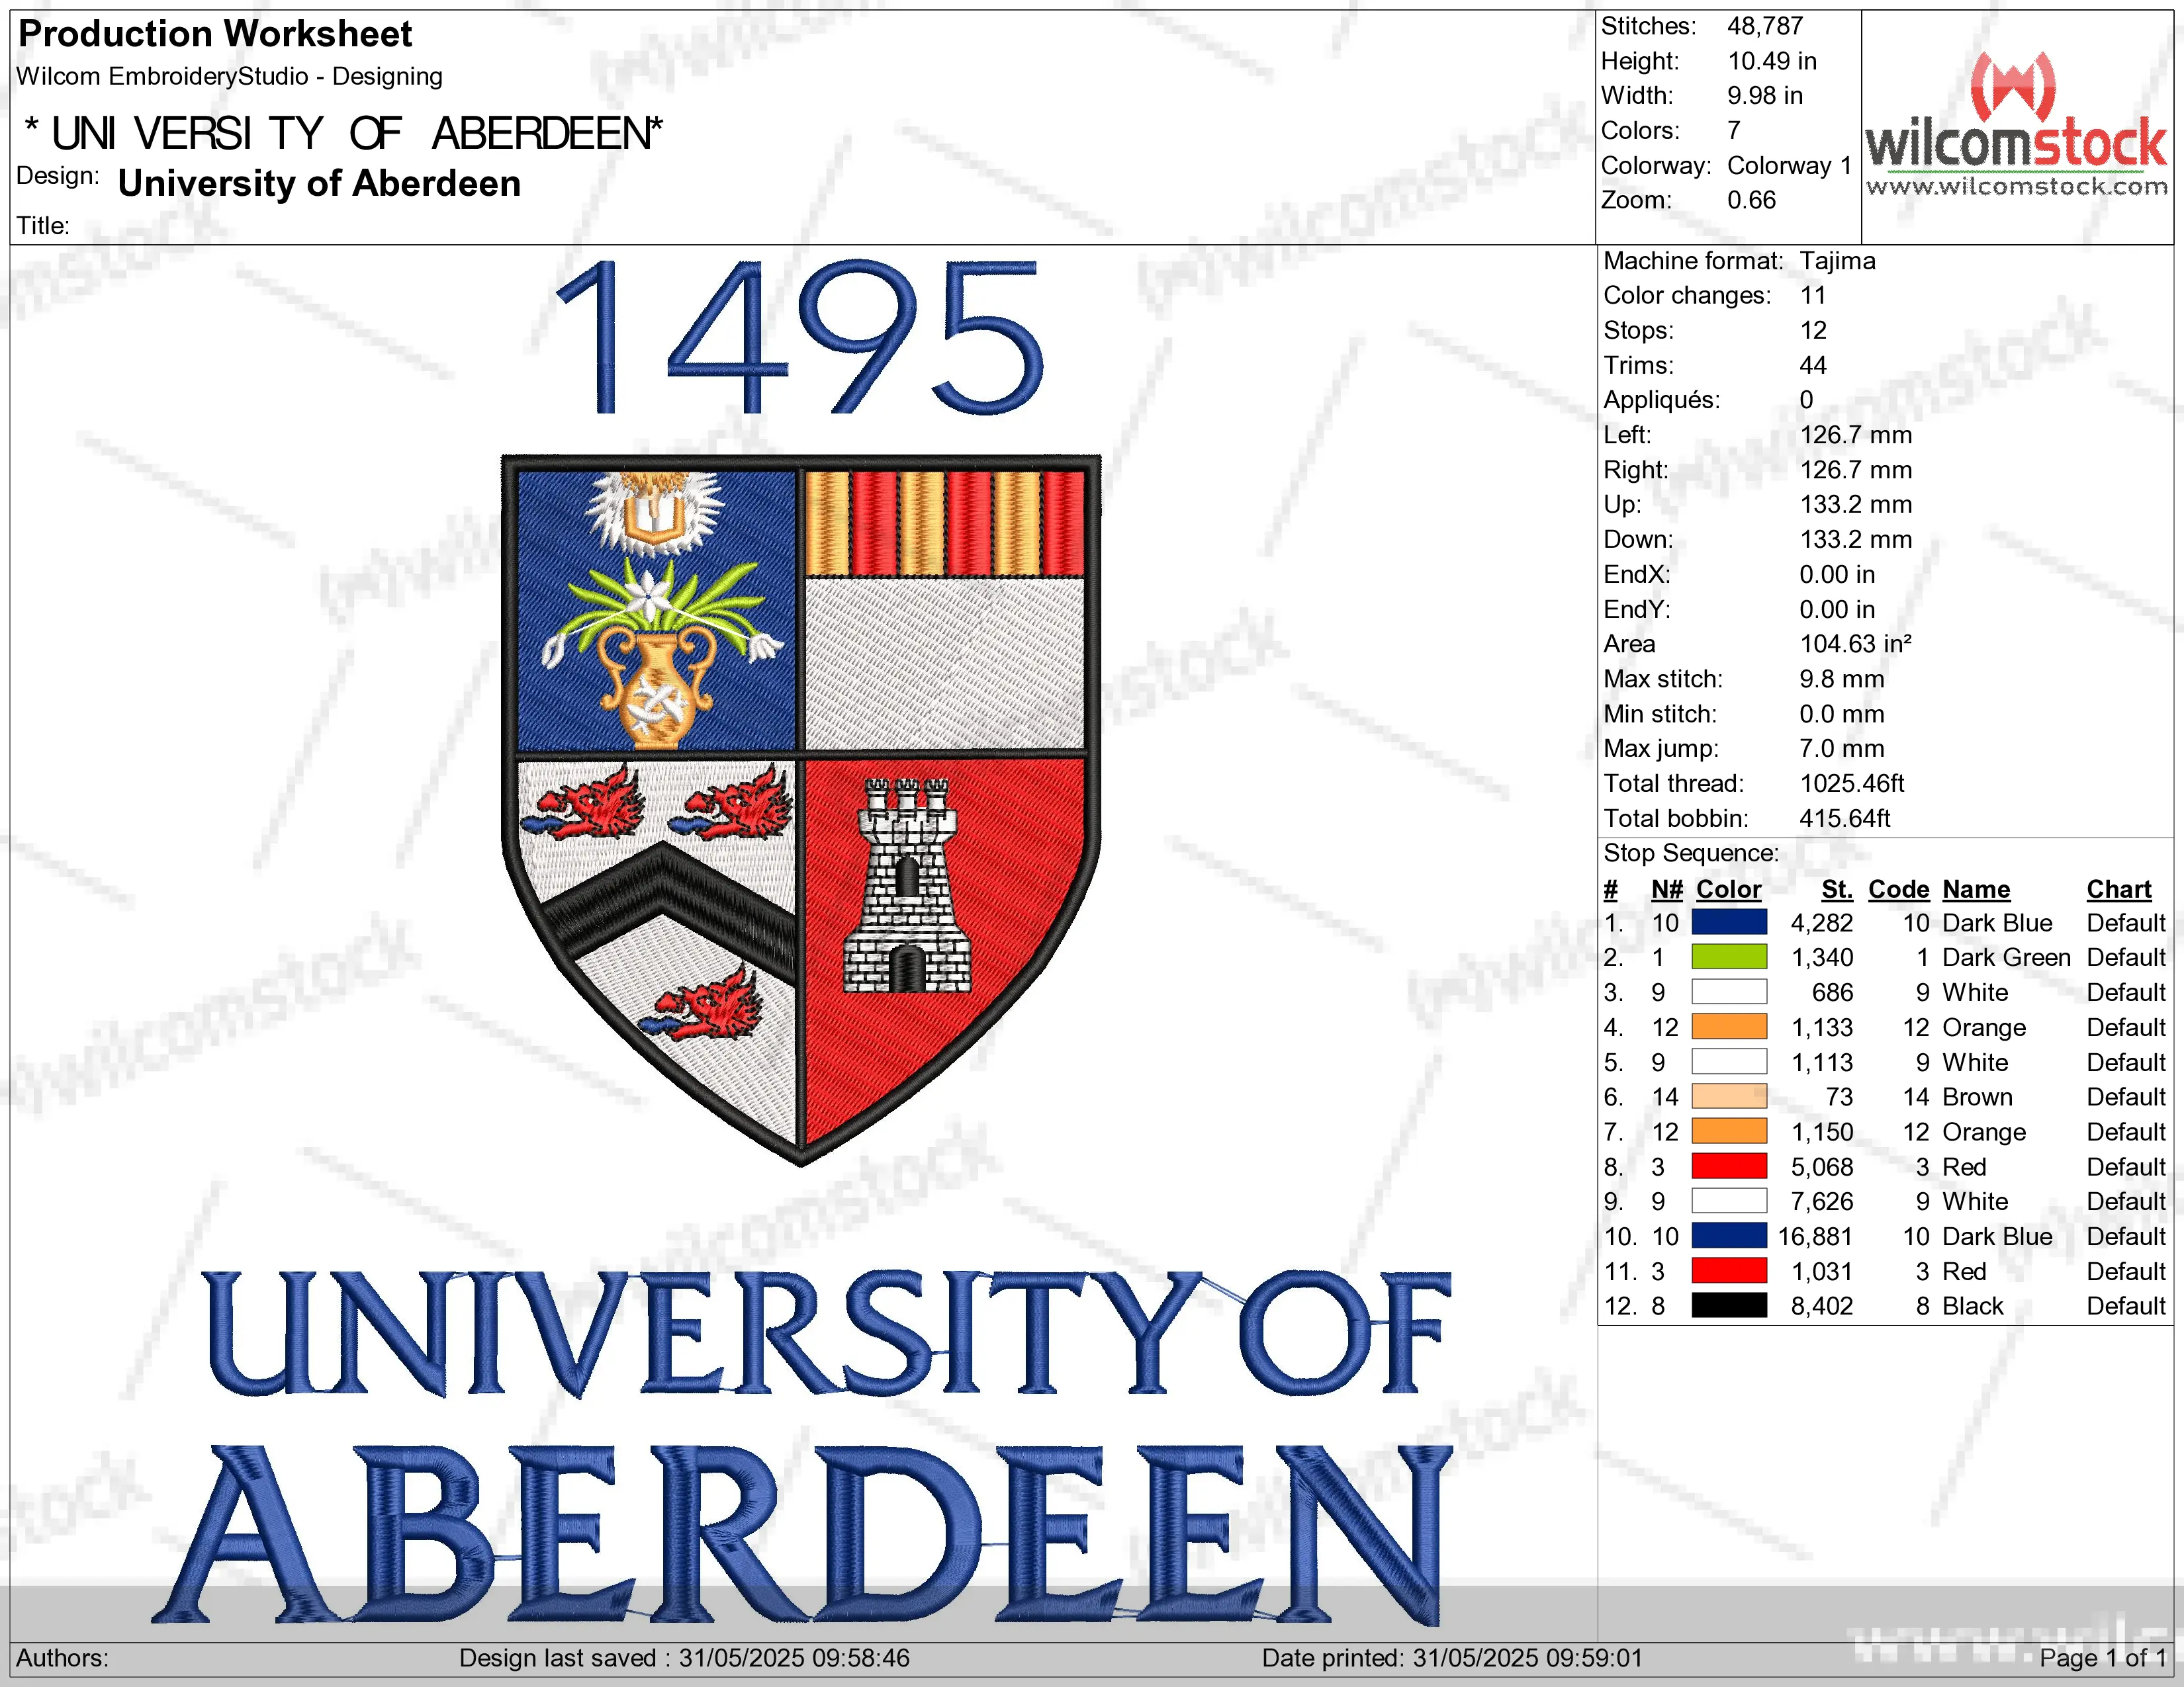Click the Zoom value 0.66
This screenshot has width=2184, height=1687.
pyautogui.click(x=1751, y=200)
